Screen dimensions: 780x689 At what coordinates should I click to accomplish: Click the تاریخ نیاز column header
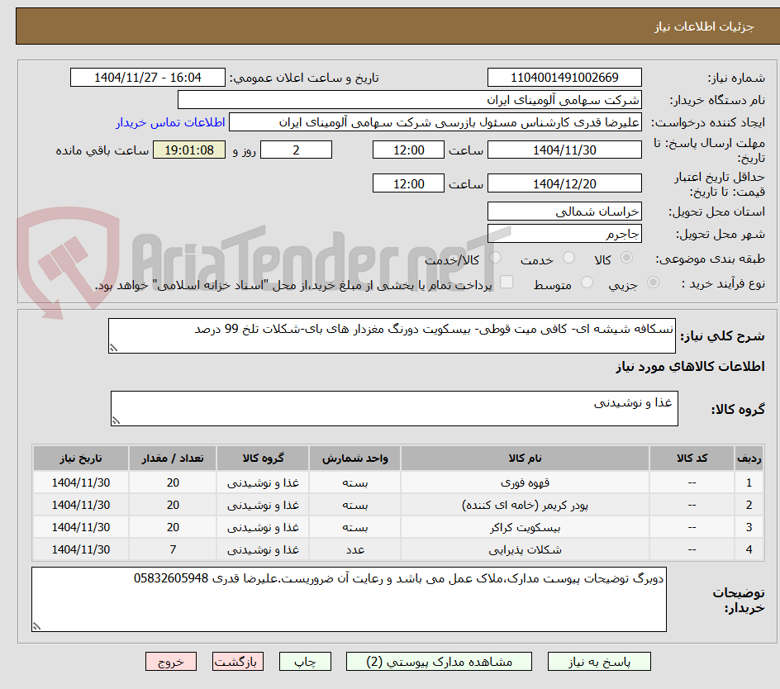click(x=81, y=459)
